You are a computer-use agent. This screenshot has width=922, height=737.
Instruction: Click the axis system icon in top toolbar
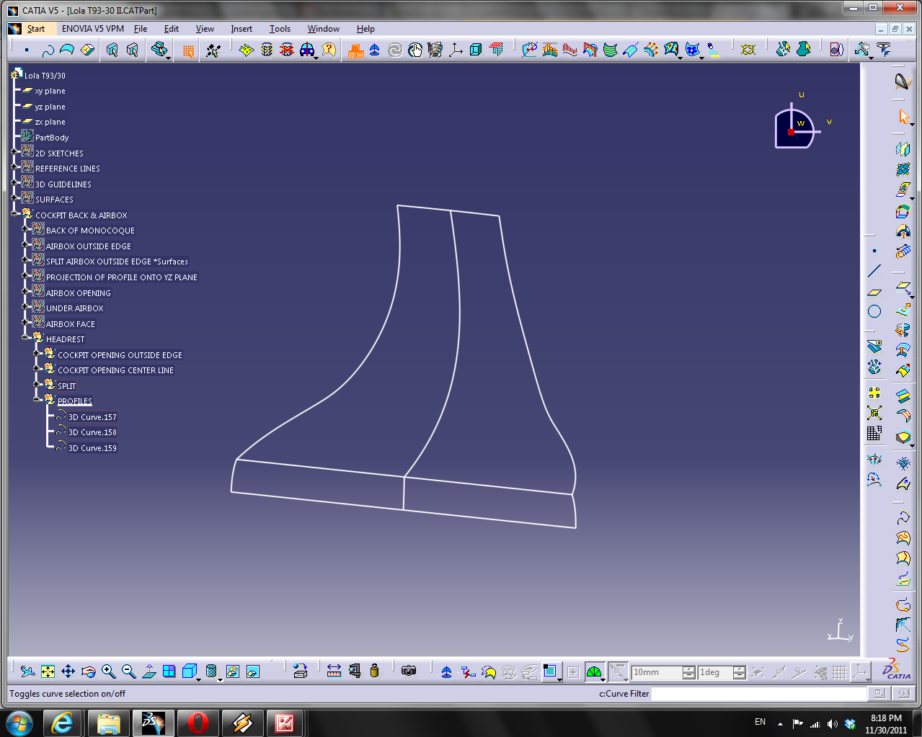[455, 50]
